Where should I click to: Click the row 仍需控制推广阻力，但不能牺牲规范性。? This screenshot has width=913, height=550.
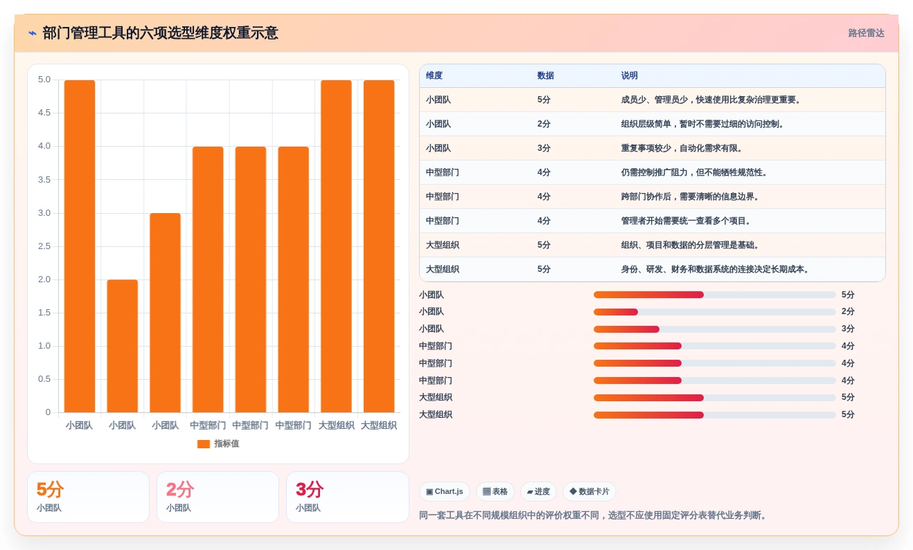click(x=653, y=172)
